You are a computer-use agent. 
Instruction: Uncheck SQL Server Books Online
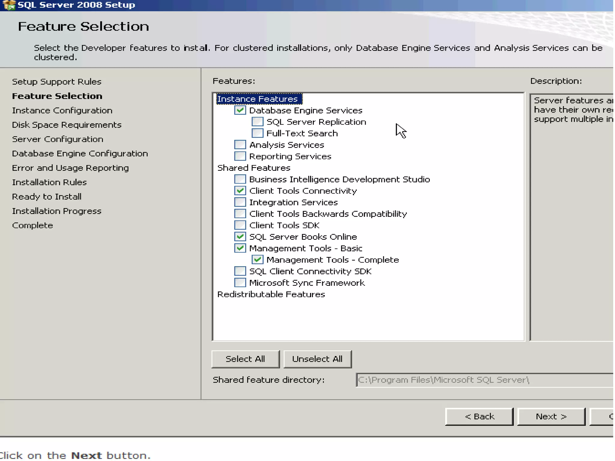pos(240,237)
